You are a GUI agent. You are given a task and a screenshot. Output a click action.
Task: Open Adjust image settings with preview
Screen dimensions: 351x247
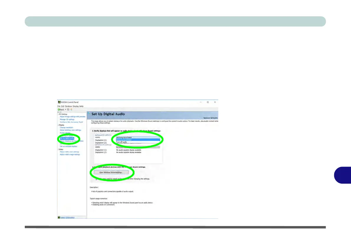pos(73,116)
